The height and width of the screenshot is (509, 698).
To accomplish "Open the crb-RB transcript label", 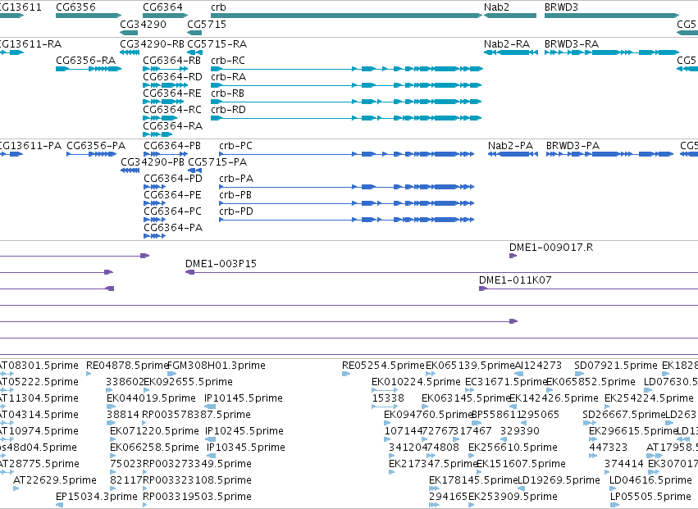I will 227,93.
